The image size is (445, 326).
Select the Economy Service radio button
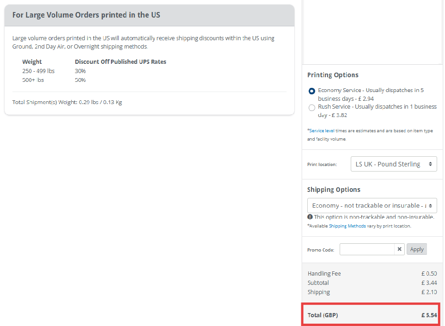click(312, 91)
